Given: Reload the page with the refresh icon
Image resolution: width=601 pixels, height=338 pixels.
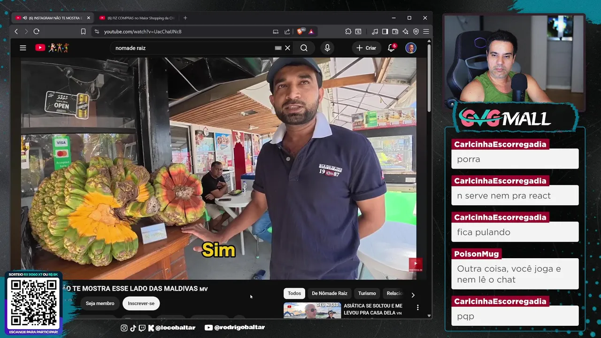Looking at the screenshot, I should pos(36,31).
